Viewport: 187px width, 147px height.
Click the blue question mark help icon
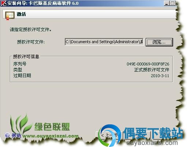coord(7,135)
